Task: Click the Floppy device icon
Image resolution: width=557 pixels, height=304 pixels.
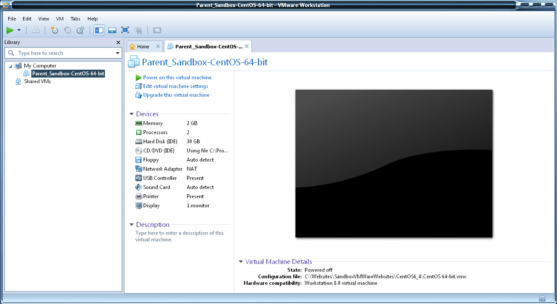Action: point(139,160)
